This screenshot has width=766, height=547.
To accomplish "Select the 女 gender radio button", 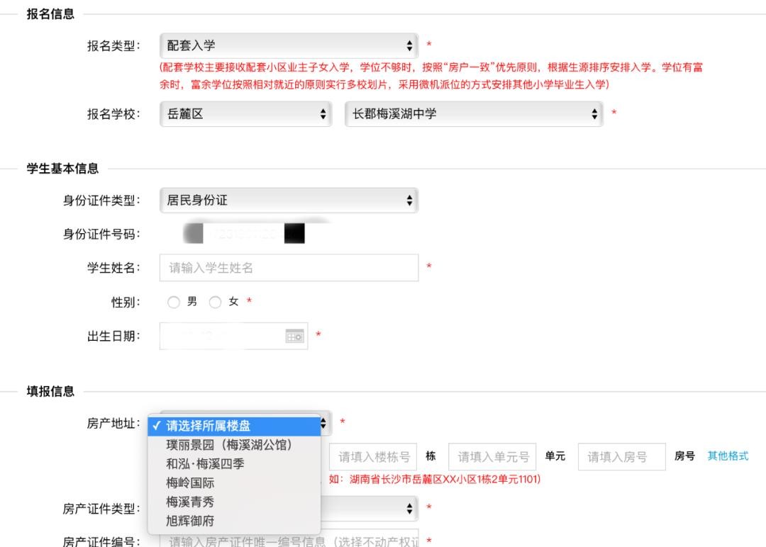I will [x=216, y=303].
